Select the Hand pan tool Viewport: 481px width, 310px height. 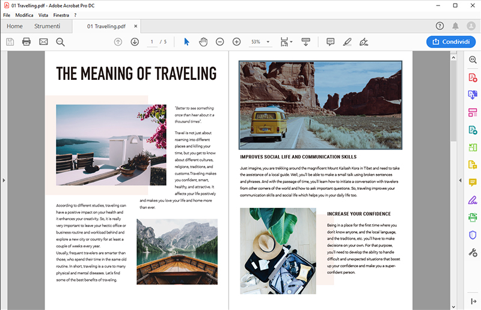pos(203,41)
